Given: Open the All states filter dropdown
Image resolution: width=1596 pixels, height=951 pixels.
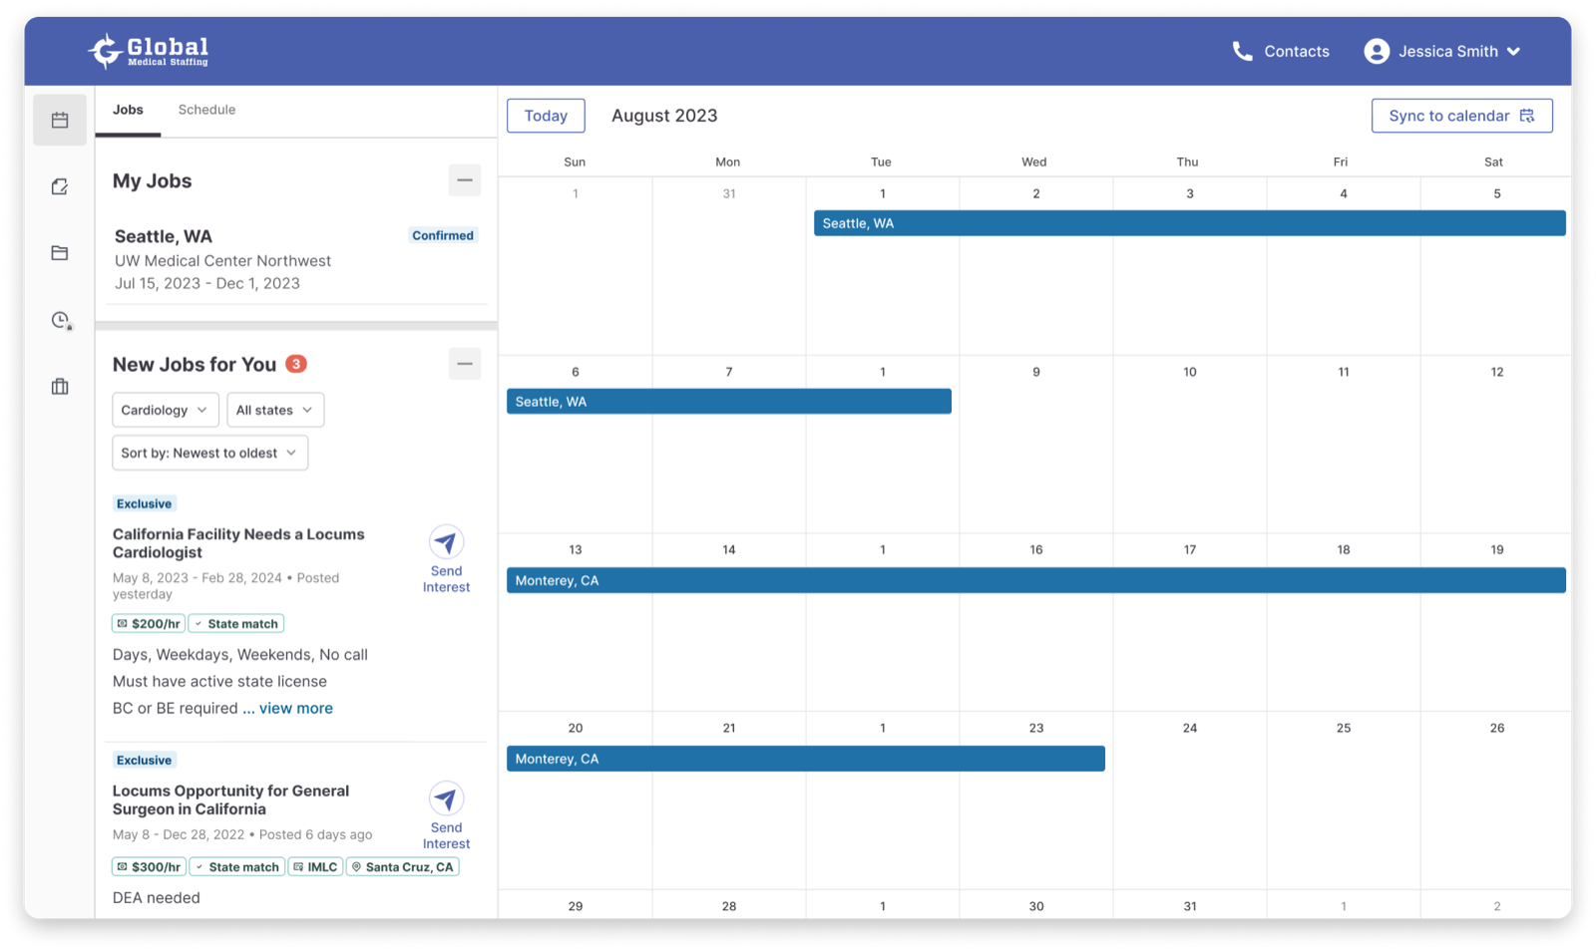Looking at the screenshot, I should click(x=275, y=410).
